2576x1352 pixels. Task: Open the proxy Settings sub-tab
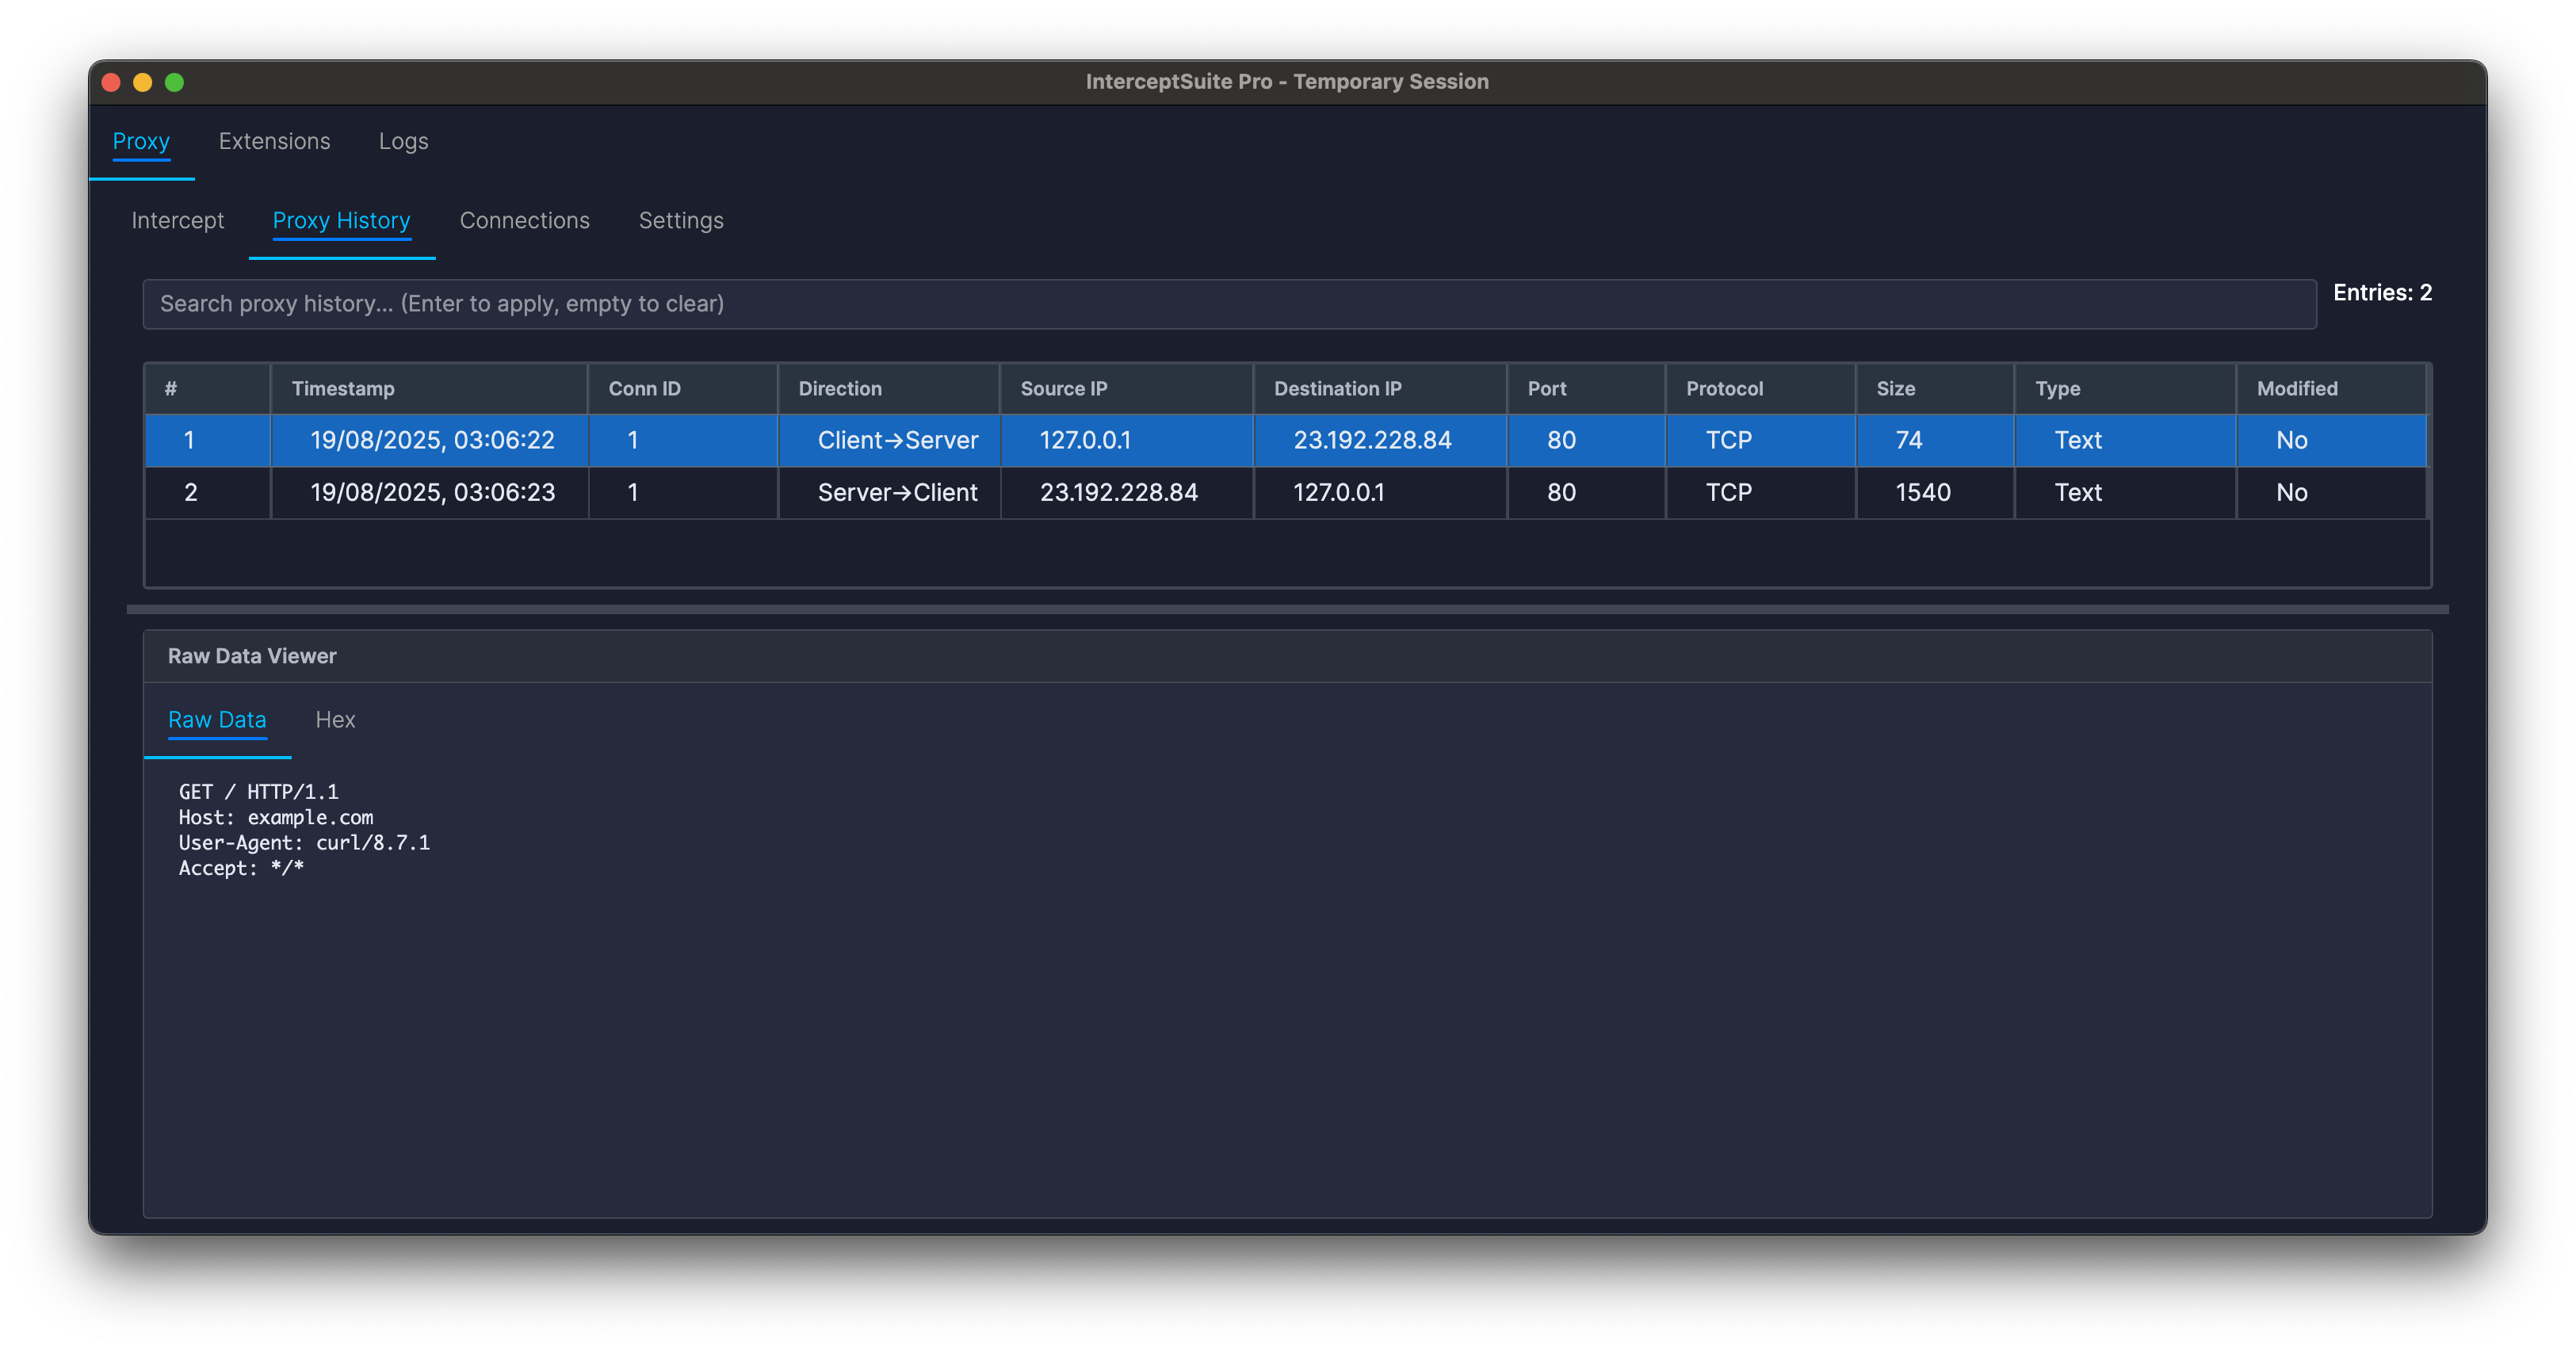[681, 220]
